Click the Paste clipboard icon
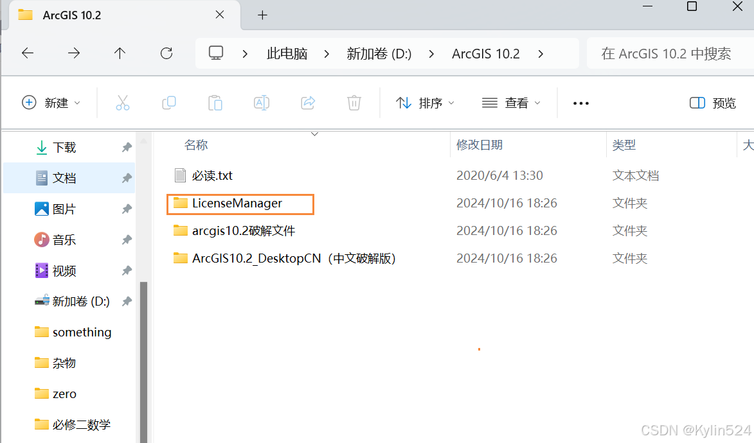Image resolution: width=754 pixels, height=443 pixels. click(215, 103)
